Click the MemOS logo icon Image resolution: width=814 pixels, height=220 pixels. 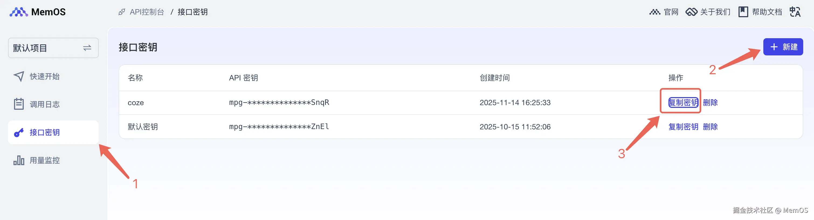(18, 12)
